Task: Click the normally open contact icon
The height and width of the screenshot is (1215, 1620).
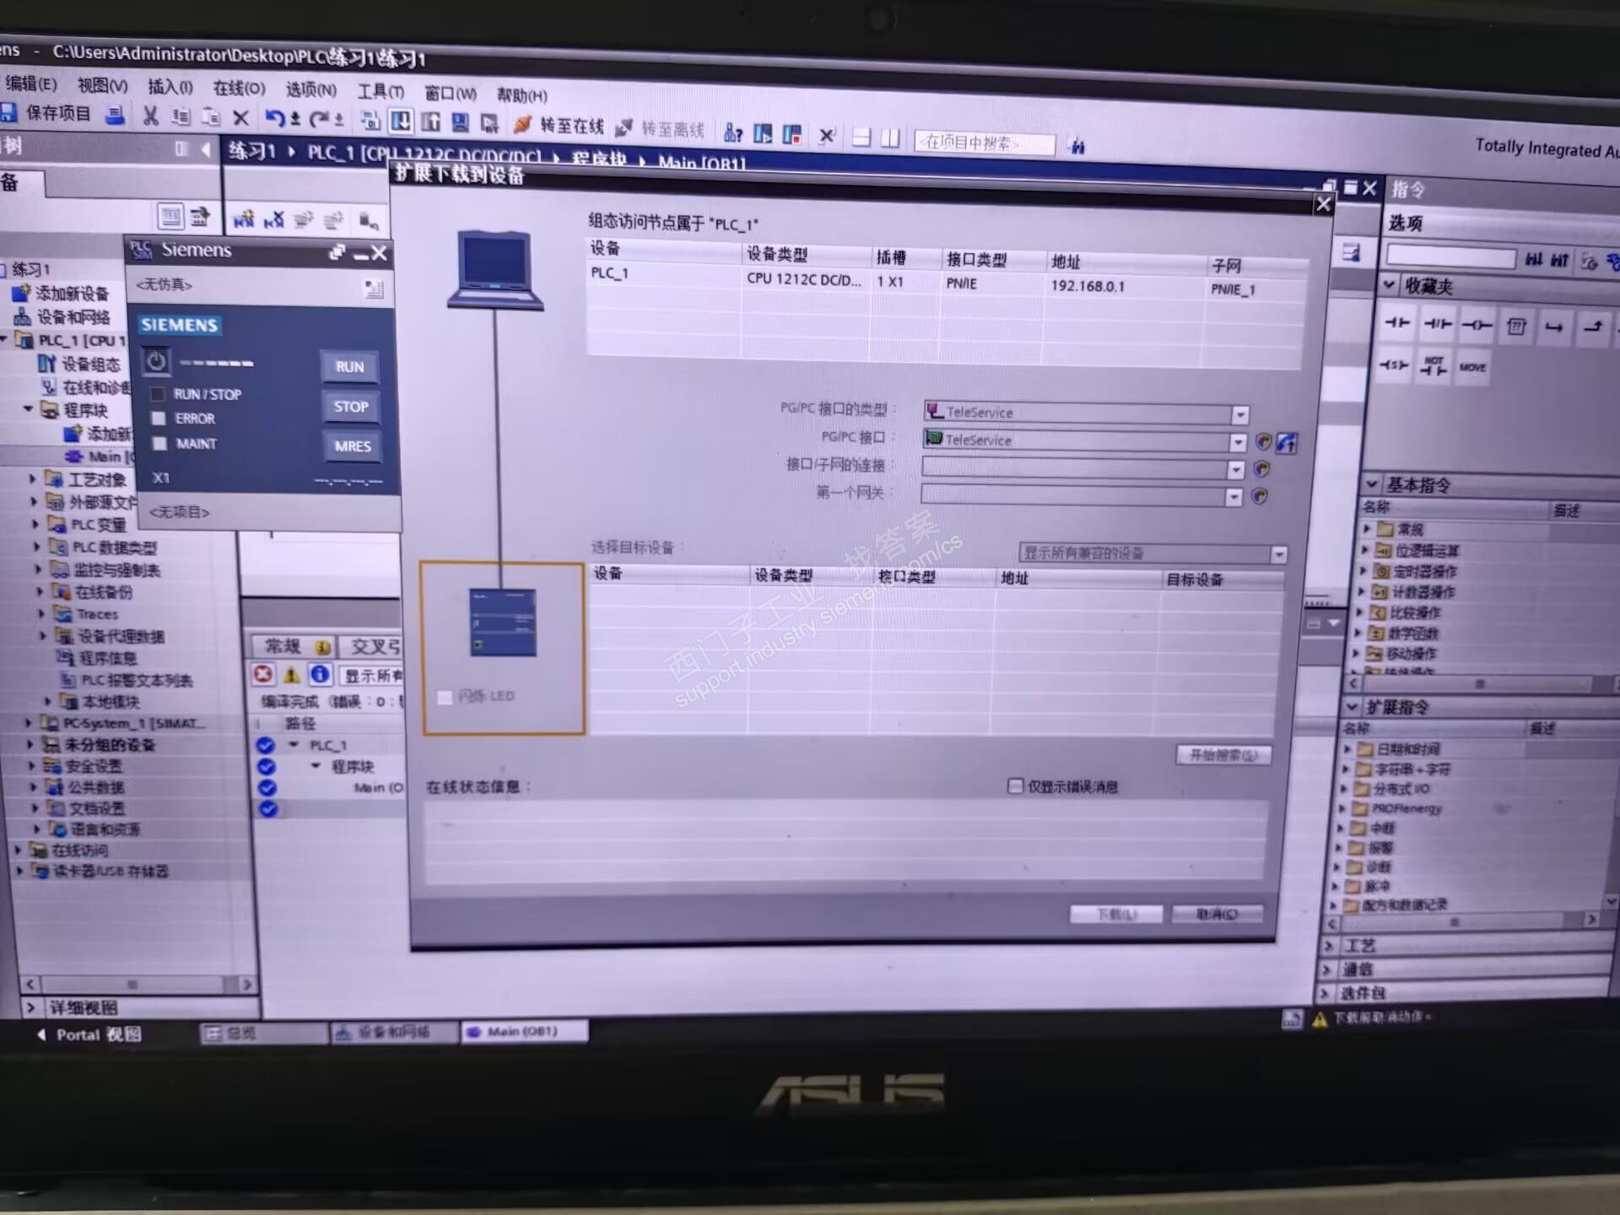Action: [1397, 323]
